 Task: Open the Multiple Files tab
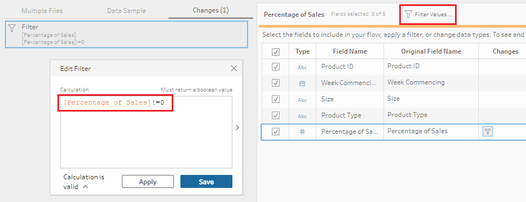click(x=42, y=11)
